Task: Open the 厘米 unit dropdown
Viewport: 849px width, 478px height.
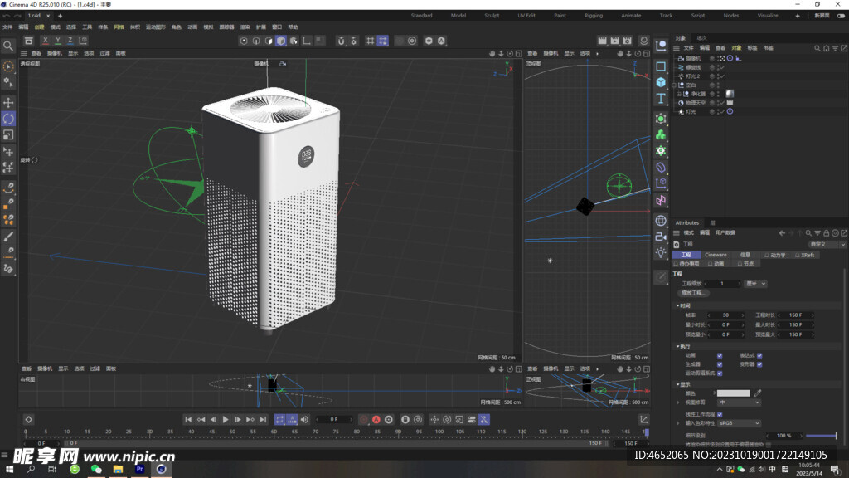Action: [755, 284]
